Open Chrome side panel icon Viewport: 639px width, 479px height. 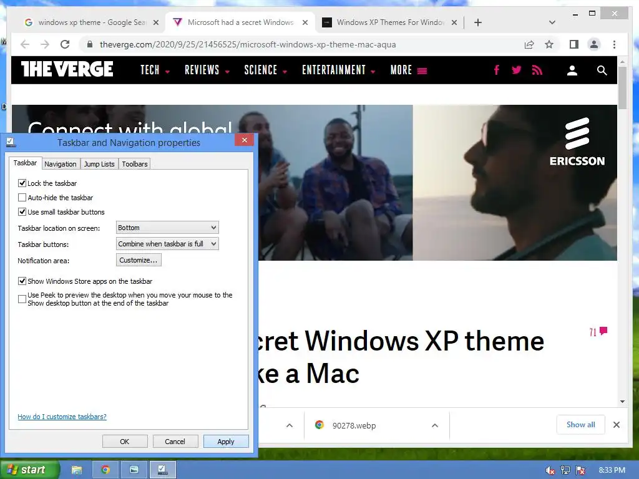pos(574,44)
